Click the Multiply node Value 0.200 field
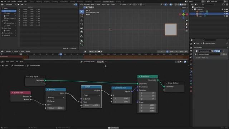229x129 pixels. click(x=56, y=108)
